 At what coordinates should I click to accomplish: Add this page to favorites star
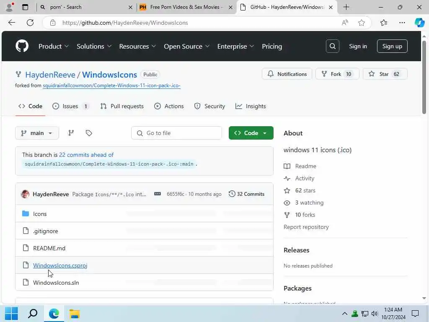[x=362, y=23]
